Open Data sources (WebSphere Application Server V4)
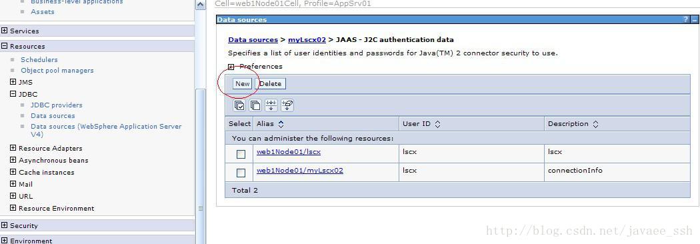This screenshot has height=244, width=700. click(106, 130)
